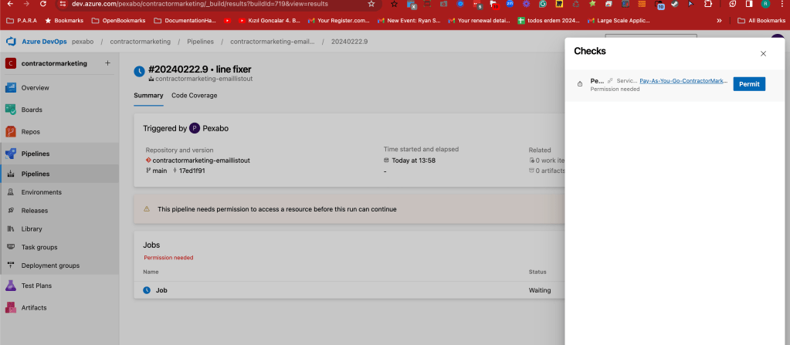
Task: Click the plus icon beside contractormarketing project
Action: [x=107, y=63]
